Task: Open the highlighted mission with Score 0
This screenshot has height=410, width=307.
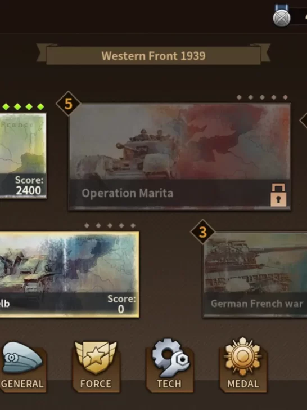Action: click(69, 275)
